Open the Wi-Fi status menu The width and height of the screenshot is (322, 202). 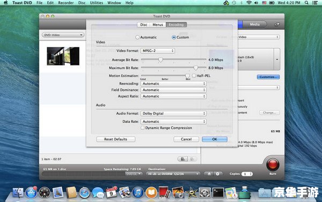pos(248,3)
